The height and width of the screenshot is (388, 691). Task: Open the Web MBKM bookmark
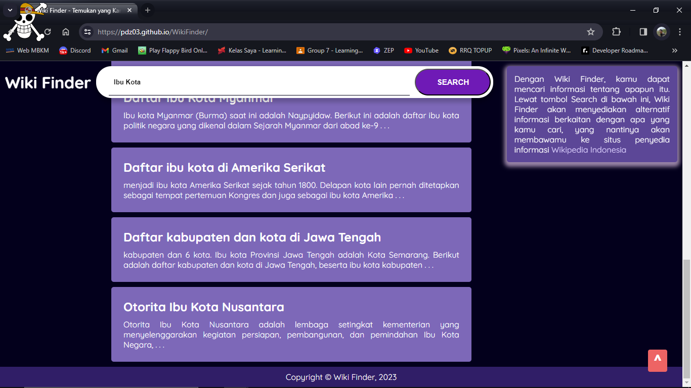27,51
